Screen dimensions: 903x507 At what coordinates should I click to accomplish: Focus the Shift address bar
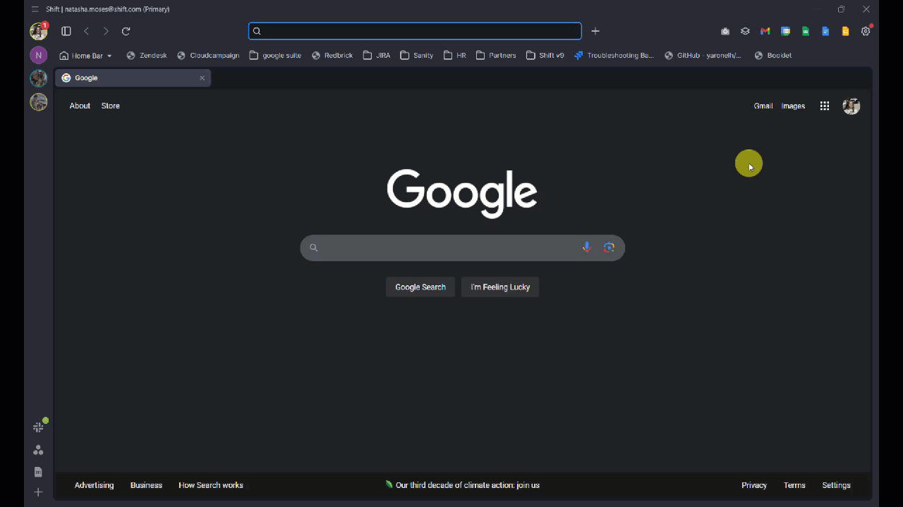click(415, 31)
